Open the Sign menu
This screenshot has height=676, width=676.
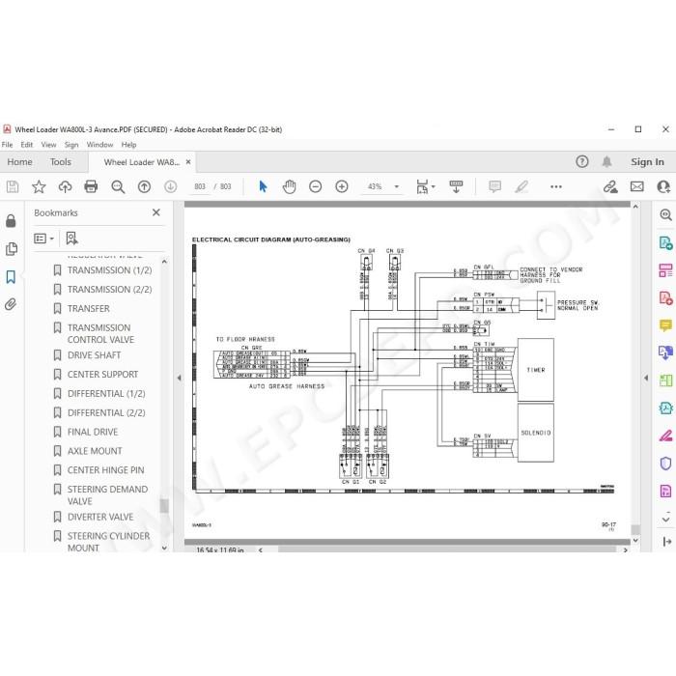tap(71, 145)
